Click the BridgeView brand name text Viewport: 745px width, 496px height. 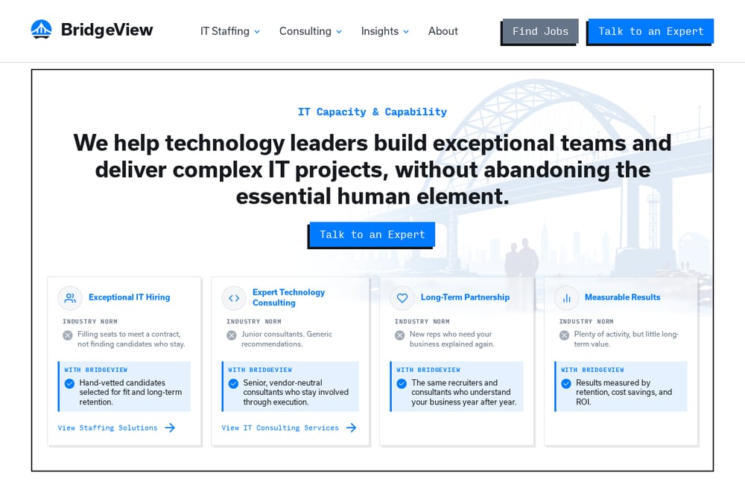tap(107, 30)
